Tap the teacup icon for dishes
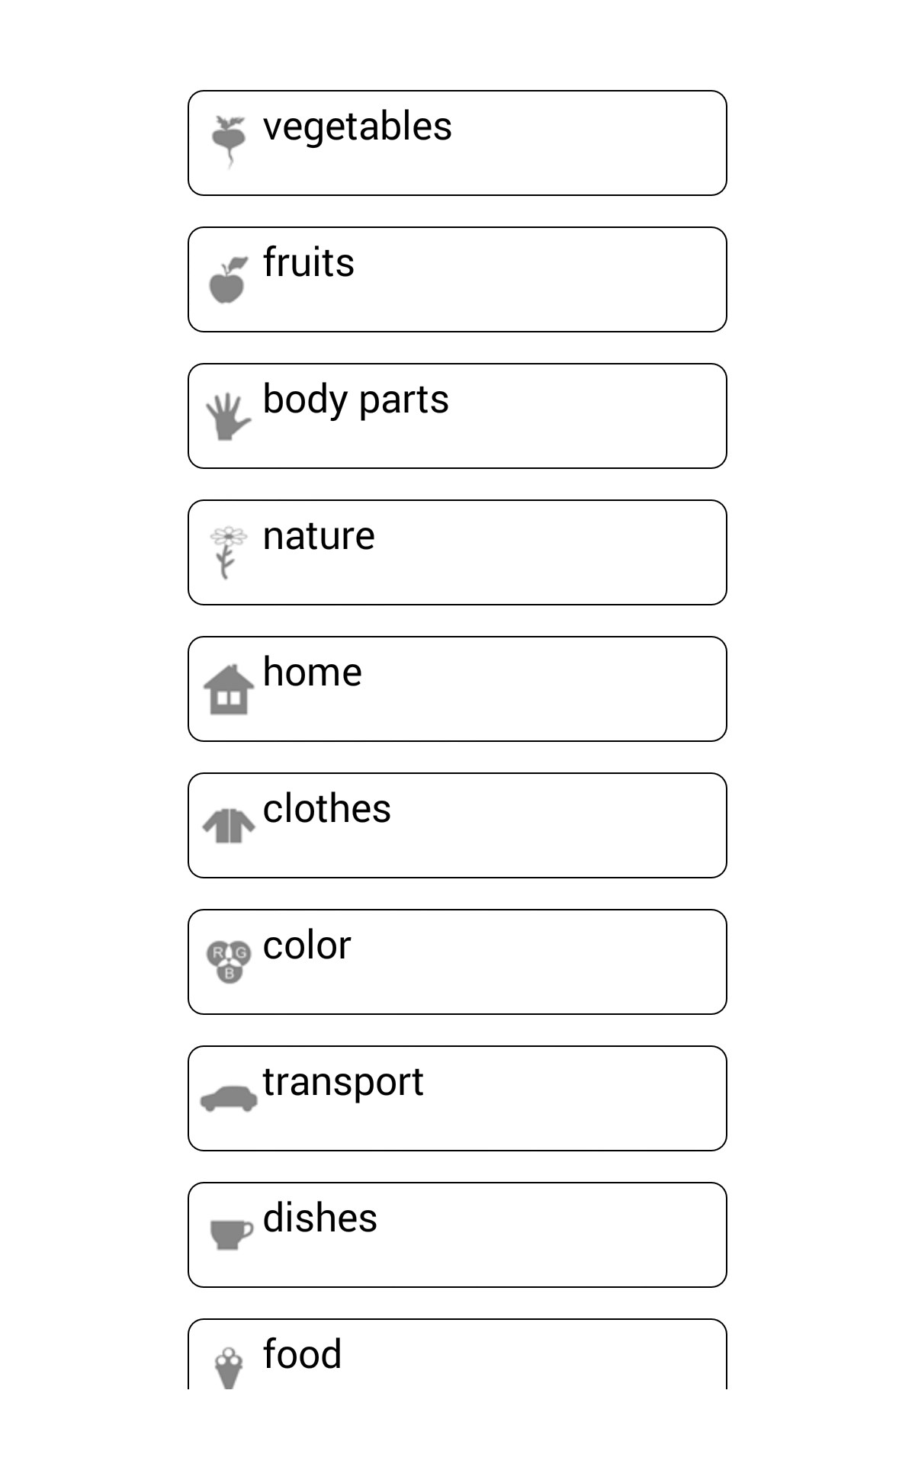 click(230, 1234)
